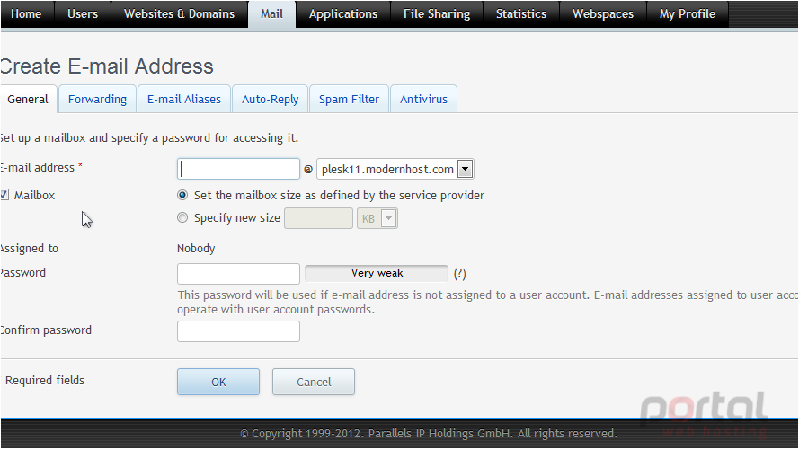Click the OK button
799x449 pixels.
coord(218,382)
